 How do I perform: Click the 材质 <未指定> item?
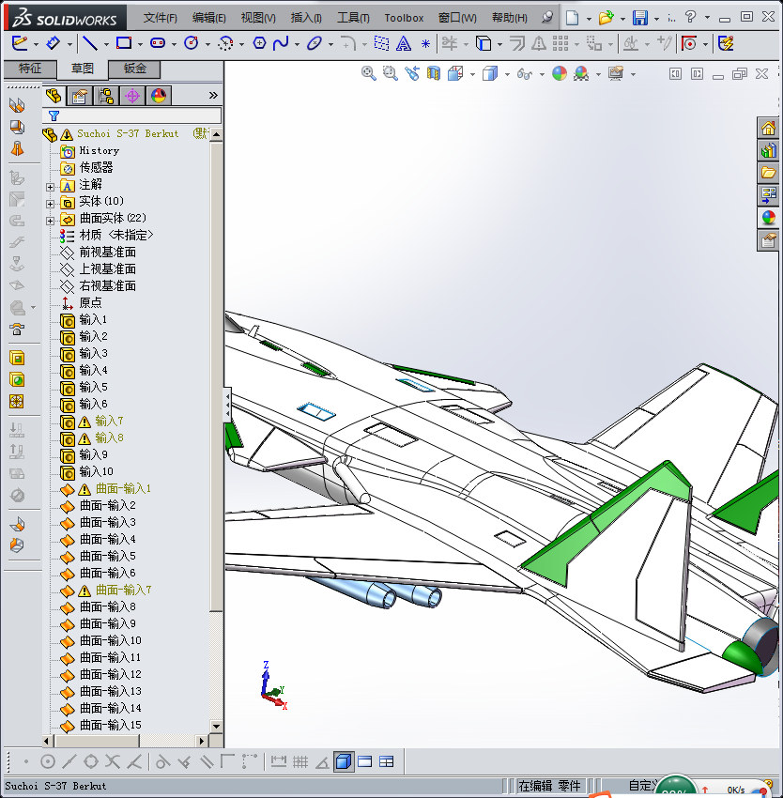coord(116,235)
